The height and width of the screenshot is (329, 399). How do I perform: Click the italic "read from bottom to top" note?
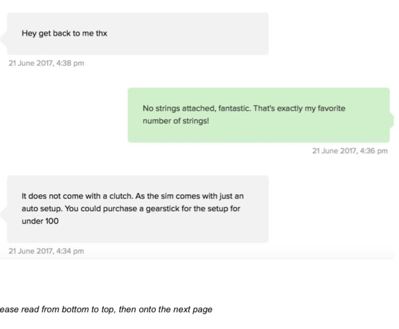pyautogui.click(x=106, y=309)
